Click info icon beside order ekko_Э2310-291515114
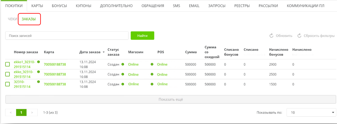The height and width of the screenshot is (124, 337). 38,72
